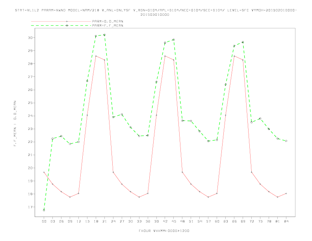
Task: Click y-axis label 25
Action: click(x=30, y=103)
